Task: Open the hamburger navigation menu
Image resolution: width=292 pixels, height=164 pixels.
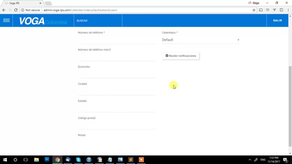Action: pyautogui.click(x=6, y=20)
